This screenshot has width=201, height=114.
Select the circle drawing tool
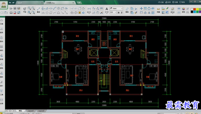[59, 9]
